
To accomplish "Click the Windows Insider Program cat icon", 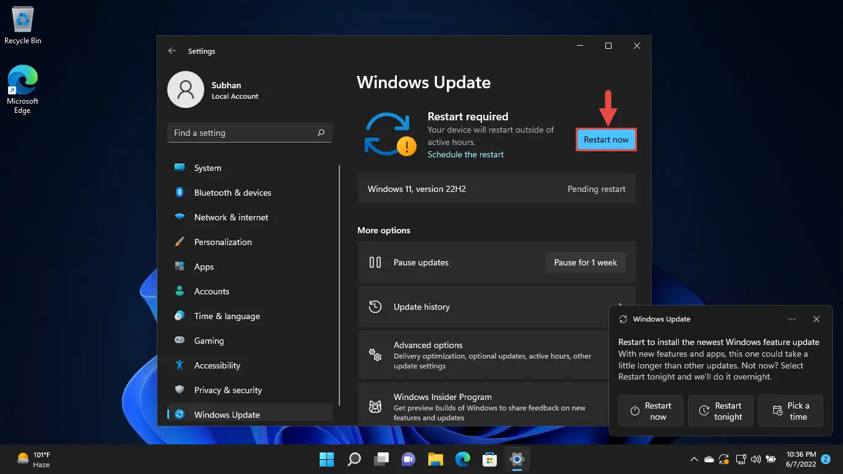I will 375,407.
